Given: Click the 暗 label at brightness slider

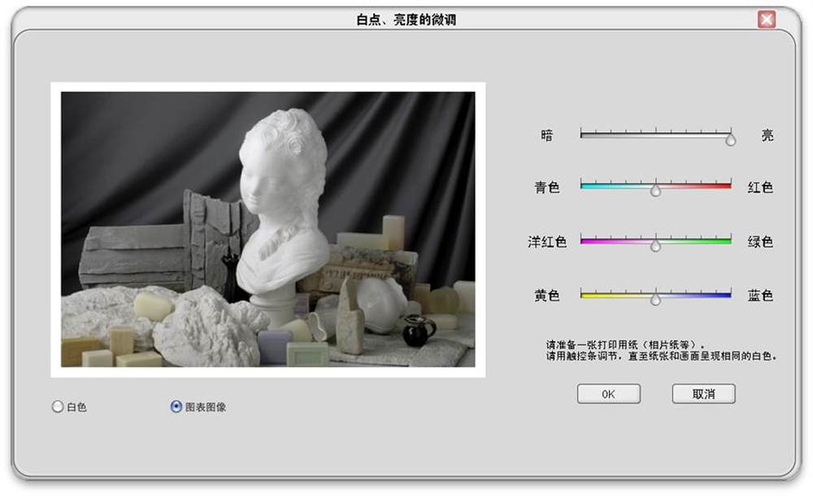Looking at the screenshot, I should [x=547, y=136].
